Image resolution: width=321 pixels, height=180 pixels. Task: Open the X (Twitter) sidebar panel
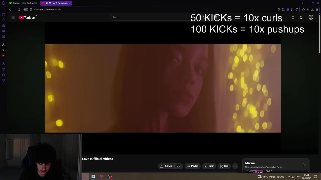pos(4,50)
